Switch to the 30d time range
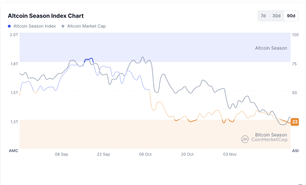Viewport: 306px width, 185px height. point(276,16)
